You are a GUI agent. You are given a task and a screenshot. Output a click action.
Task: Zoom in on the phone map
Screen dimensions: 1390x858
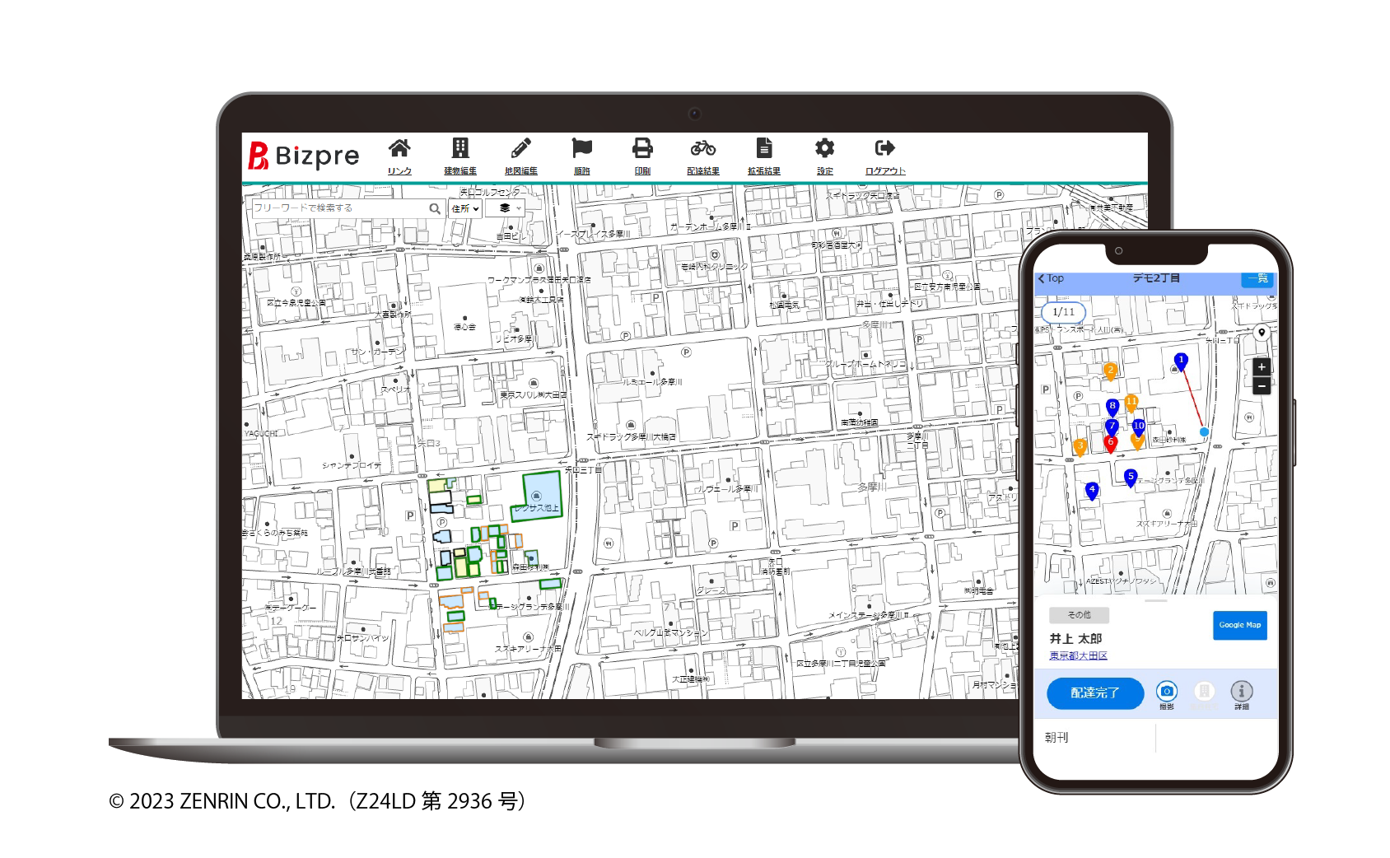(1261, 367)
